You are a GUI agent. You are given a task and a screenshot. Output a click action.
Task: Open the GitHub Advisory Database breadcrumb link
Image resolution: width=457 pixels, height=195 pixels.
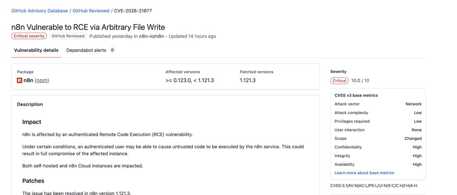tap(40, 11)
